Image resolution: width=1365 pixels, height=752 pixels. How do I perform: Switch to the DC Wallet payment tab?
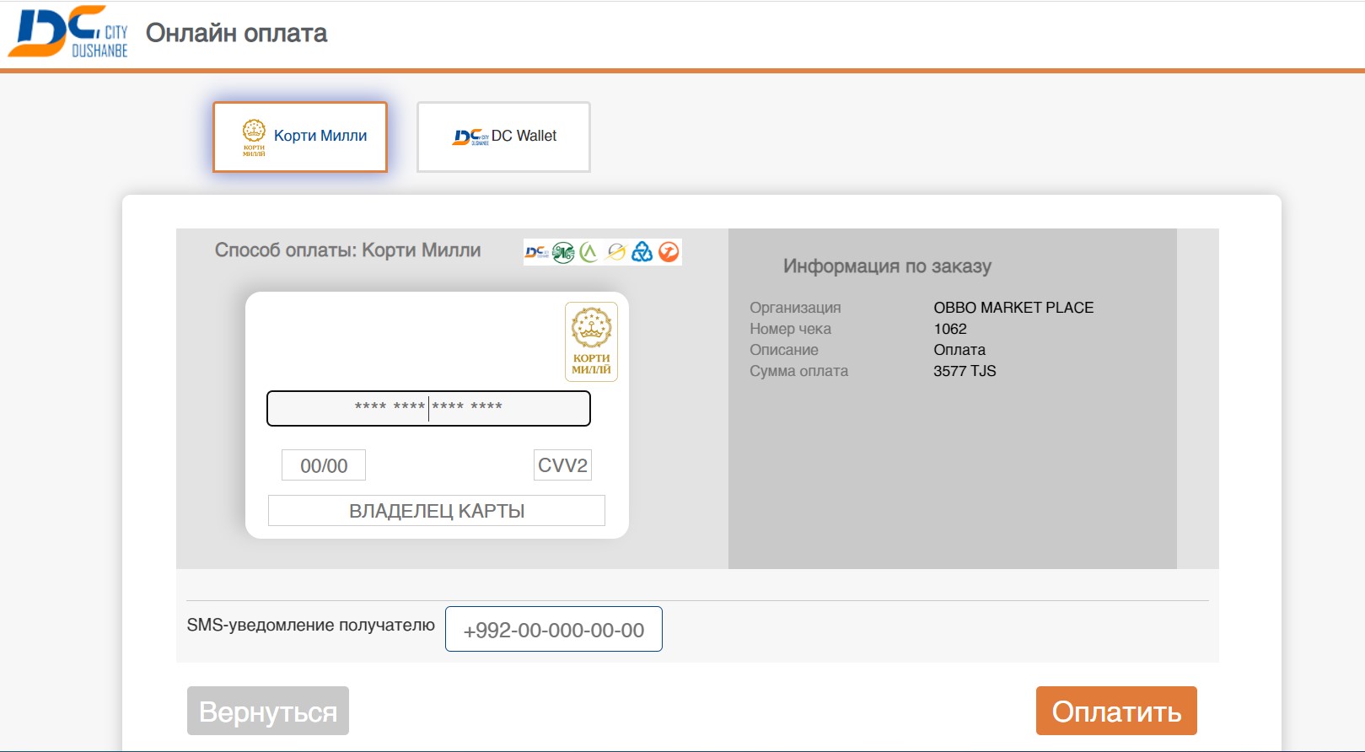[503, 137]
